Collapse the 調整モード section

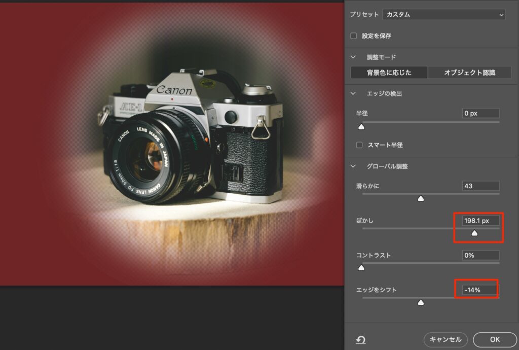tap(354, 57)
